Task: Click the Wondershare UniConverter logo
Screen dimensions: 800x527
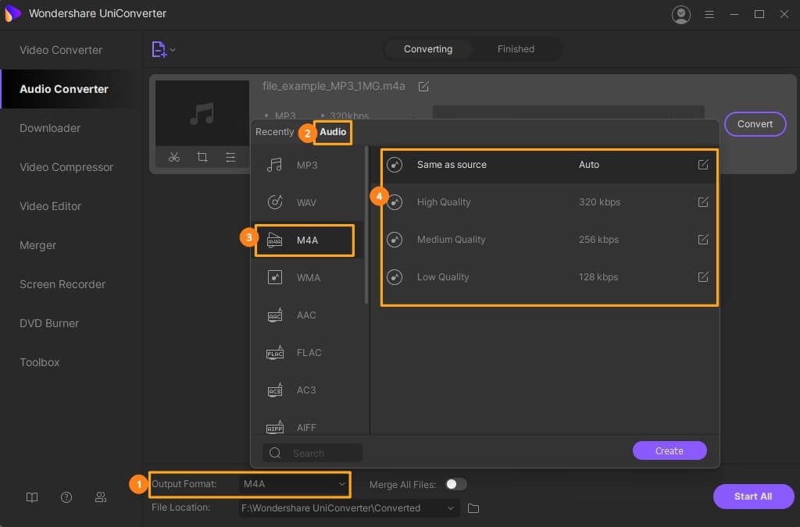Action: click(12, 13)
